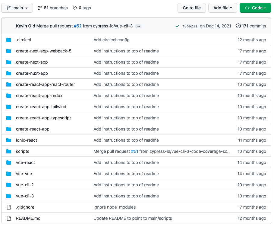Expand commit message ellipsis button
Screen dimensions: 274x227
138,26
